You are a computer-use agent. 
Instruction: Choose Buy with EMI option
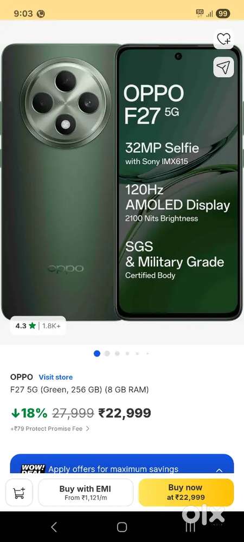[86, 493]
